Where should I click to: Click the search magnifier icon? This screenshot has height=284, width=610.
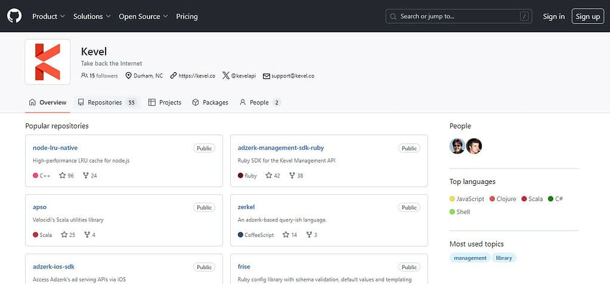[x=394, y=16]
